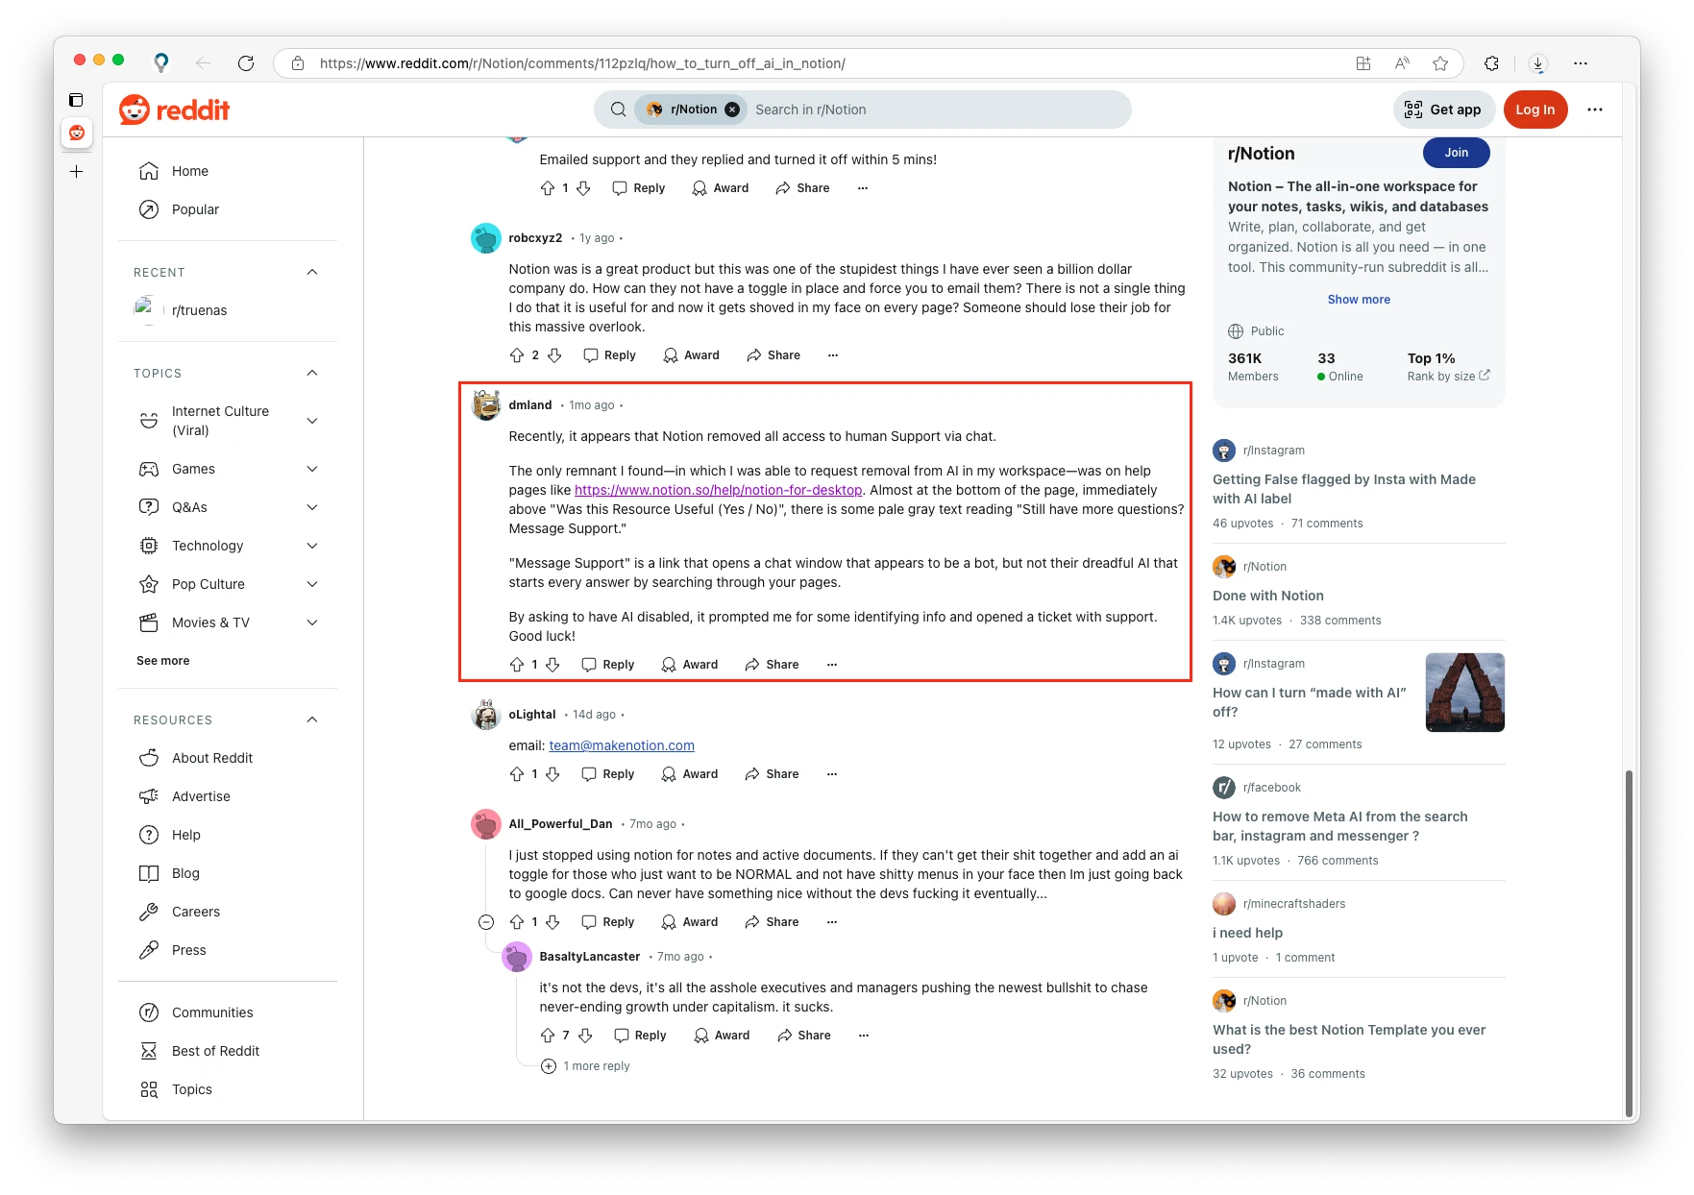The width and height of the screenshot is (1694, 1195).
Task: Give an Award to dmland's comment
Action: tap(689, 664)
